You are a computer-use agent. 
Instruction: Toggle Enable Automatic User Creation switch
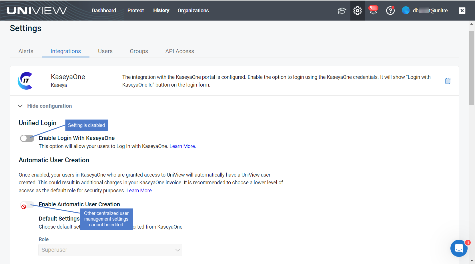tap(27, 205)
